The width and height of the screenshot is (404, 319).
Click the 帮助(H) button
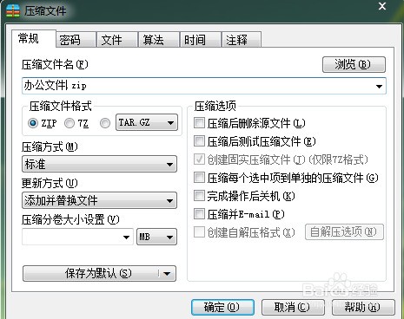[x=363, y=307]
